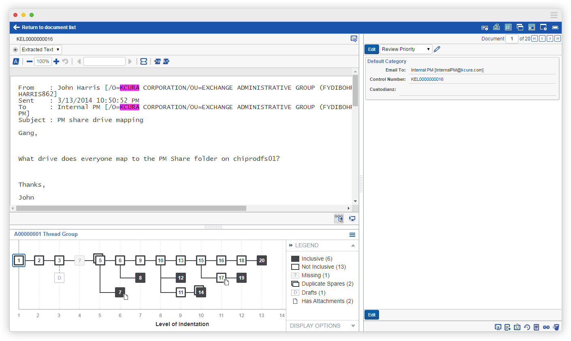Click the blue 'A' text highlight icon
571x341 pixels.
pos(16,61)
